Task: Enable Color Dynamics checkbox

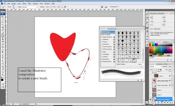Action: click(102, 47)
